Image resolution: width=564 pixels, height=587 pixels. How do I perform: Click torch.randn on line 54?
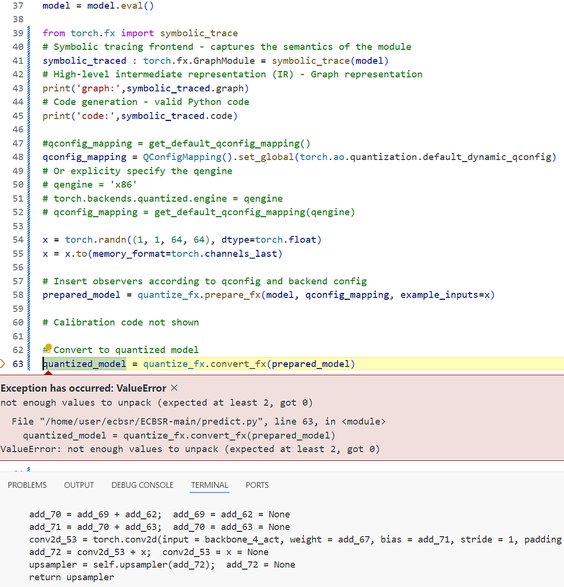(91, 240)
